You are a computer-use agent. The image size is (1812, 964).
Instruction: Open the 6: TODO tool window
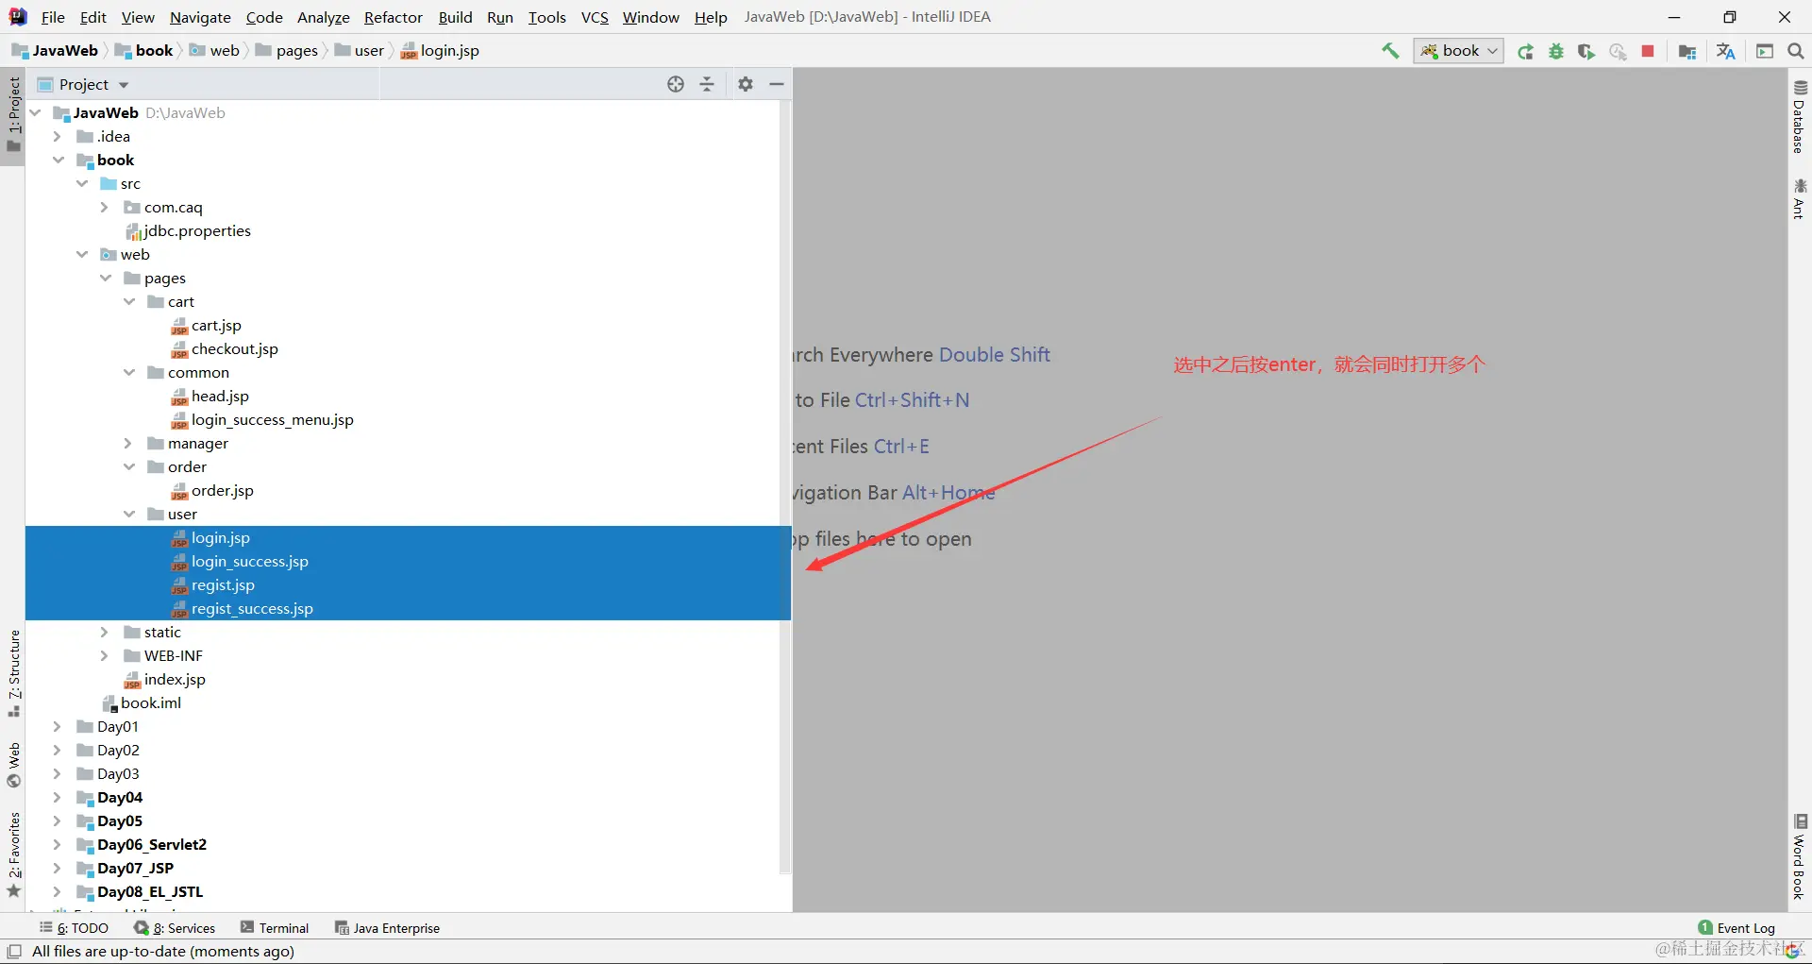[x=74, y=928]
